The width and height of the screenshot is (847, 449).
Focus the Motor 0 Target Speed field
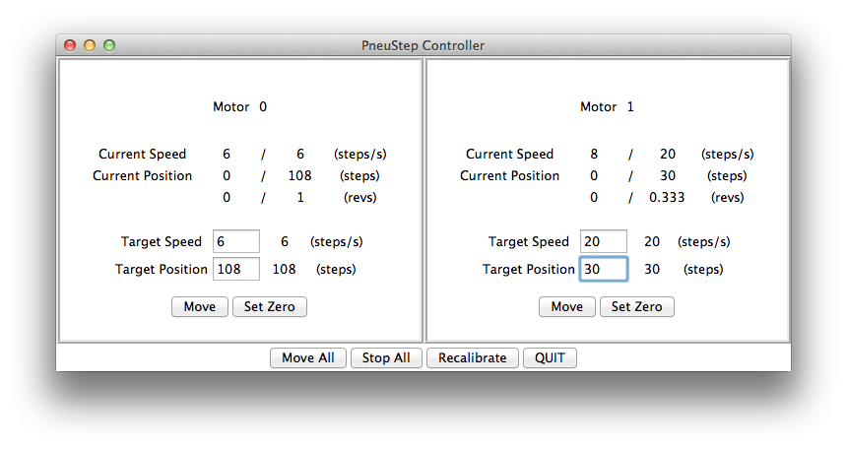[236, 241]
